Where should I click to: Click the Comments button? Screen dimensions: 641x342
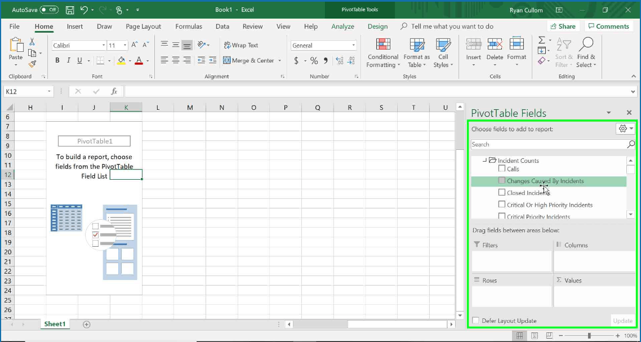(x=609, y=26)
